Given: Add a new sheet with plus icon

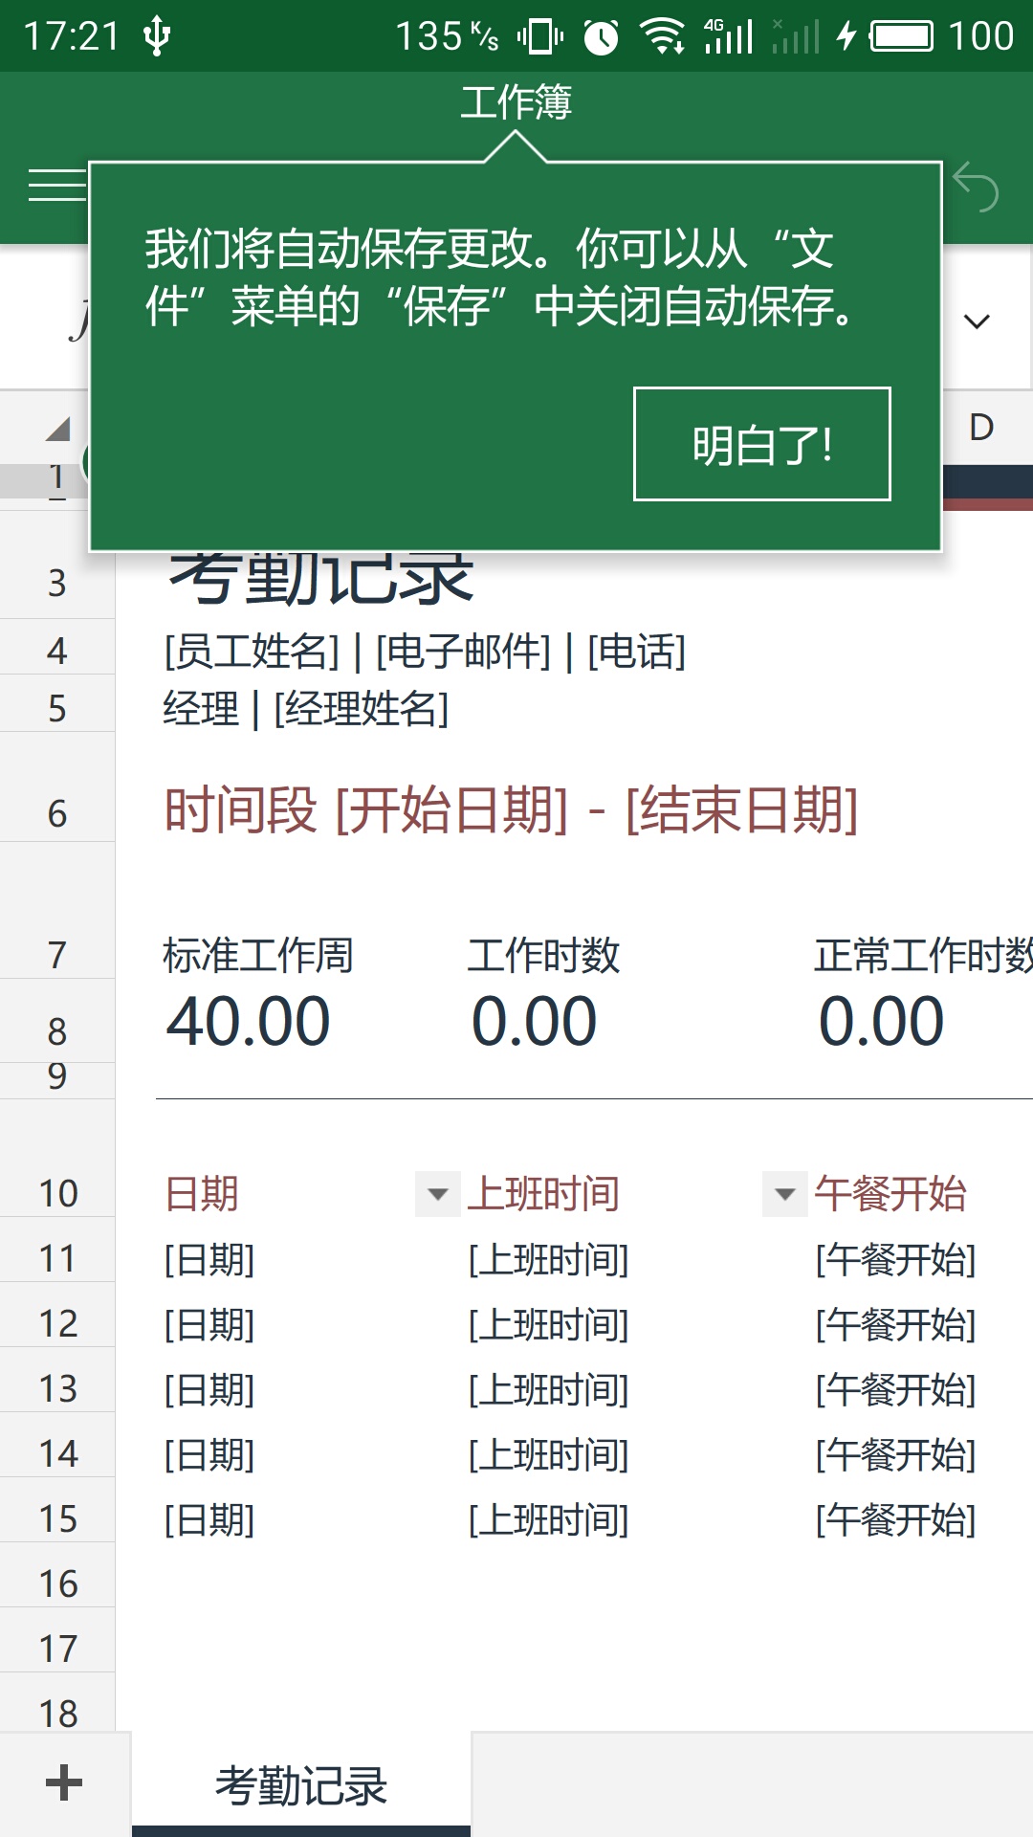Looking at the screenshot, I should pyautogui.click(x=64, y=1783).
